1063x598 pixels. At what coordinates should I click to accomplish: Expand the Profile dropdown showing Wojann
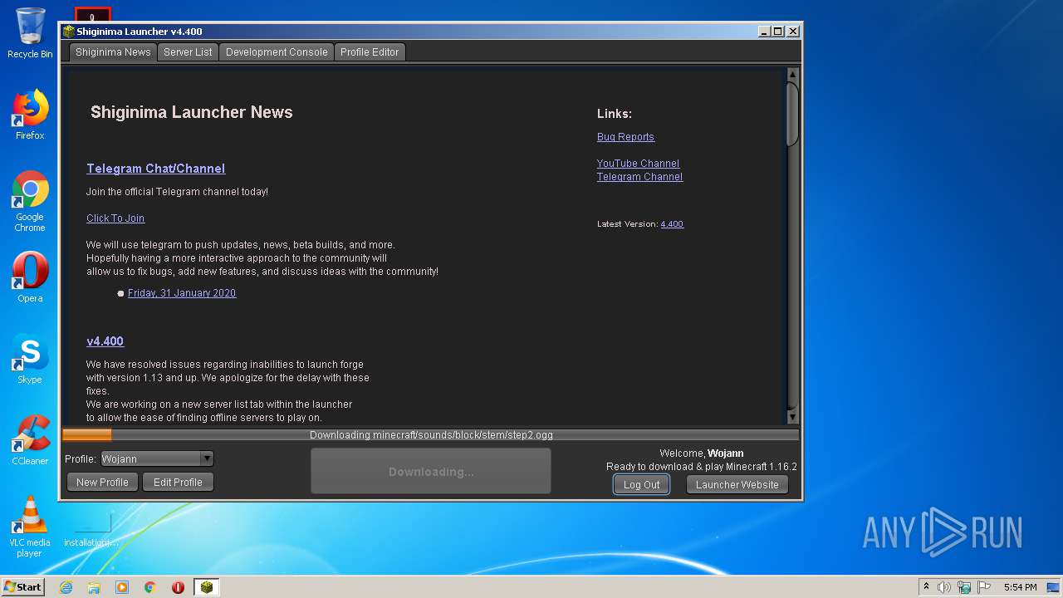(157, 458)
